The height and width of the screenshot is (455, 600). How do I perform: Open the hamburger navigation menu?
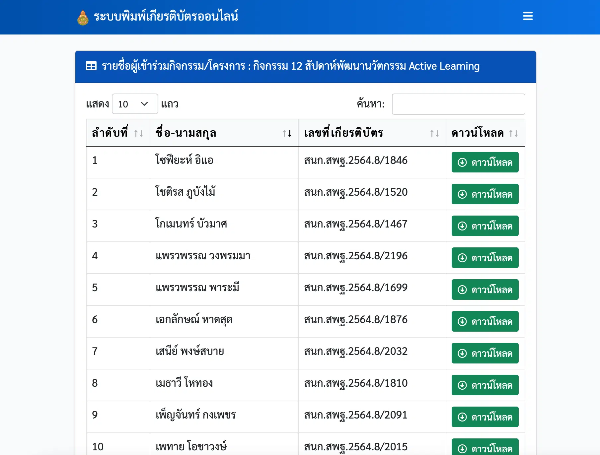(x=528, y=16)
